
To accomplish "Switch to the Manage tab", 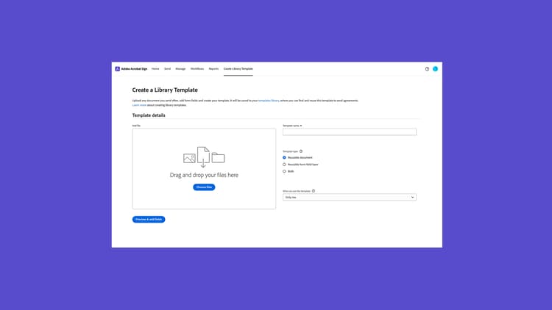I will 180,69.
